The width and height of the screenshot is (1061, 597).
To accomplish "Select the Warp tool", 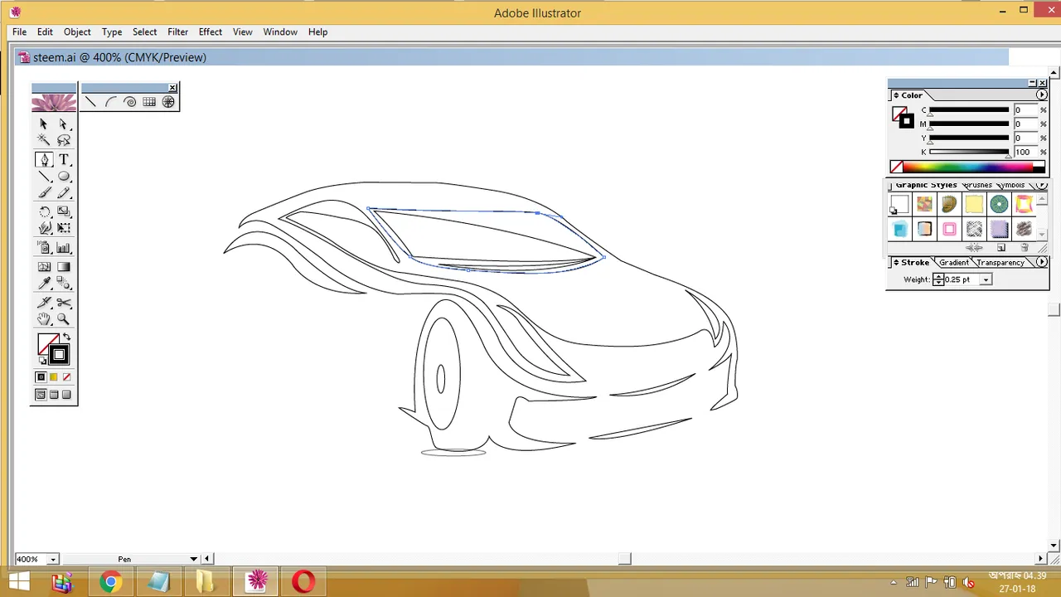I will [x=44, y=228].
